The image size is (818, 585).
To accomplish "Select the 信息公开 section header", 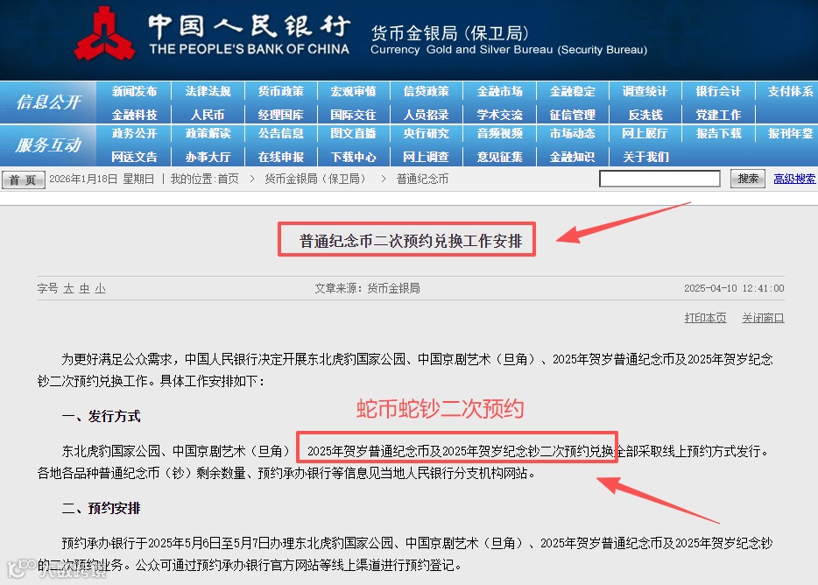I will coord(48,102).
